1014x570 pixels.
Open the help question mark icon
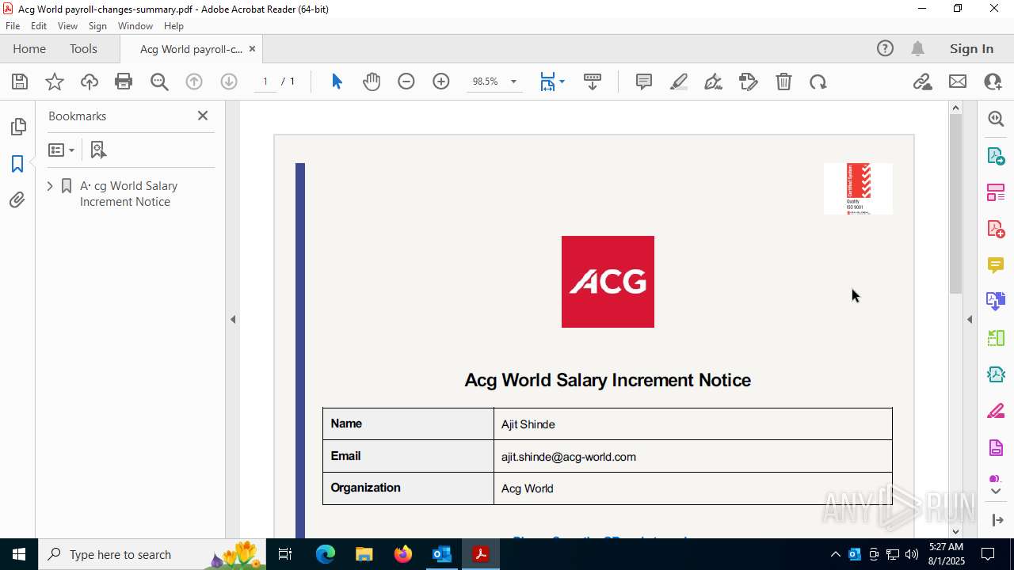[x=885, y=49]
